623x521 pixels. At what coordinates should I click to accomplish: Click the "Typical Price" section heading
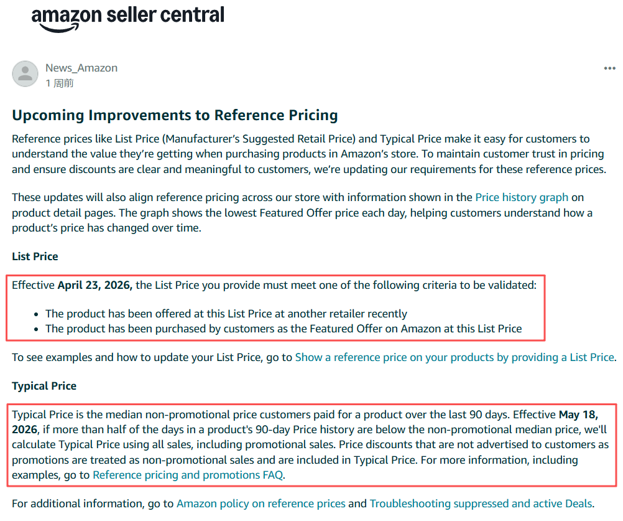point(44,386)
